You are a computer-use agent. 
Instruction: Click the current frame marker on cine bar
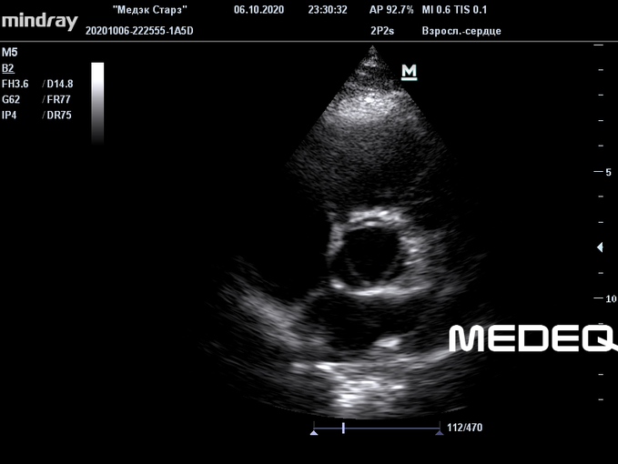(343, 427)
